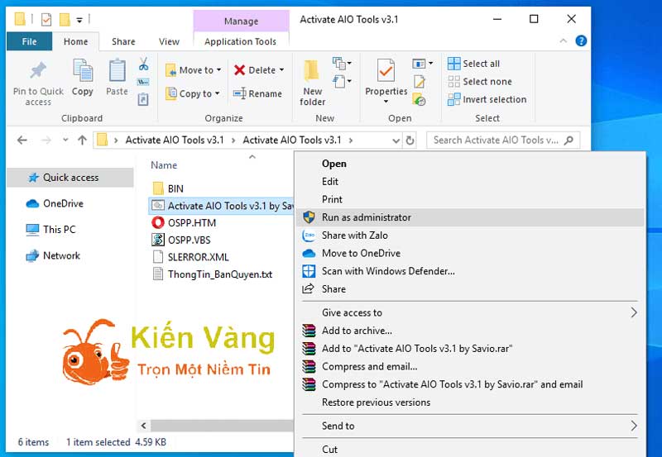This screenshot has height=457, width=662.
Task: Click the Help question mark icon
Action: pos(581,40)
